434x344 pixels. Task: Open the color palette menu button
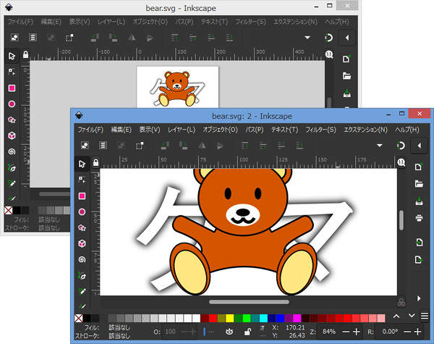click(425, 316)
